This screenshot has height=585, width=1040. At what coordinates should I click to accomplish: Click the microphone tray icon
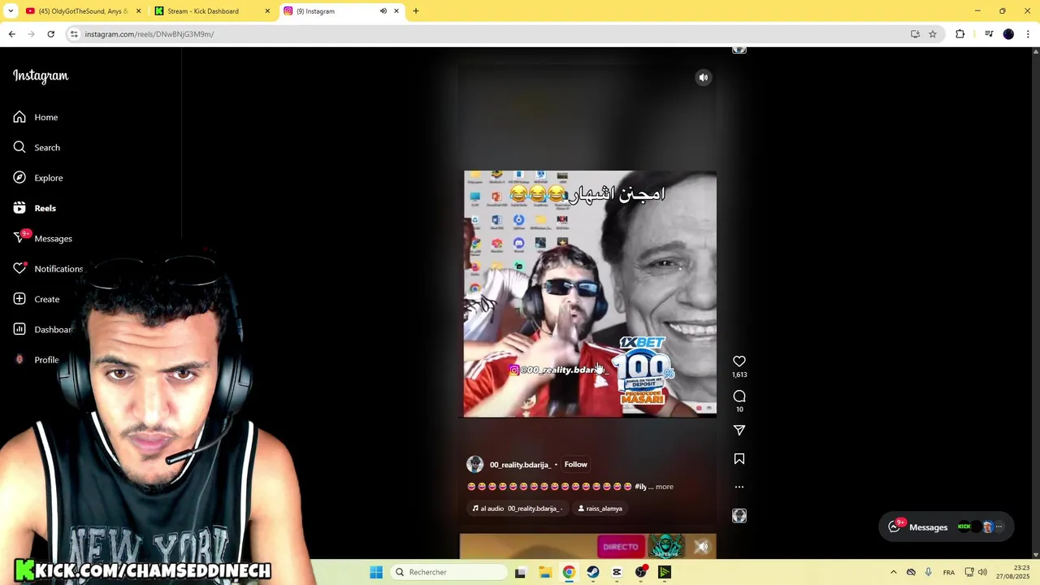coord(929,572)
